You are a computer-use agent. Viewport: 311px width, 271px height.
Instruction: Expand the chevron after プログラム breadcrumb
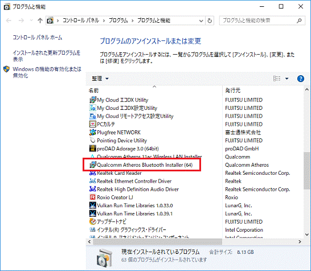click(132, 20)
